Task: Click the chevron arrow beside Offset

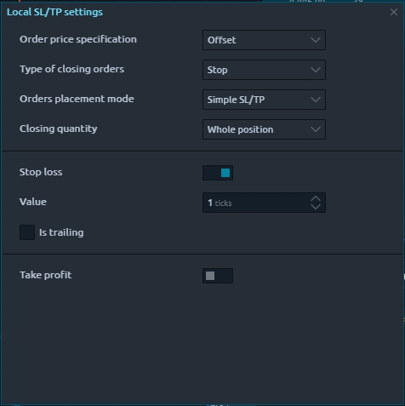Action: [316, 40]
